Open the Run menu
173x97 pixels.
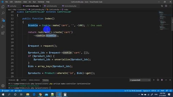tap(34, 2)
